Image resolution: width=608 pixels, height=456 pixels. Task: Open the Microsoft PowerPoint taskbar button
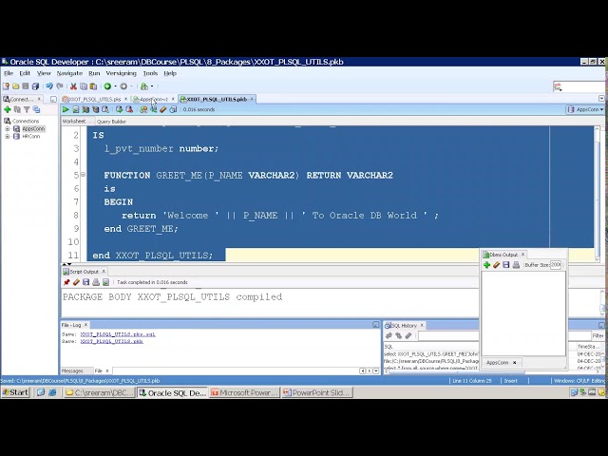245,392
